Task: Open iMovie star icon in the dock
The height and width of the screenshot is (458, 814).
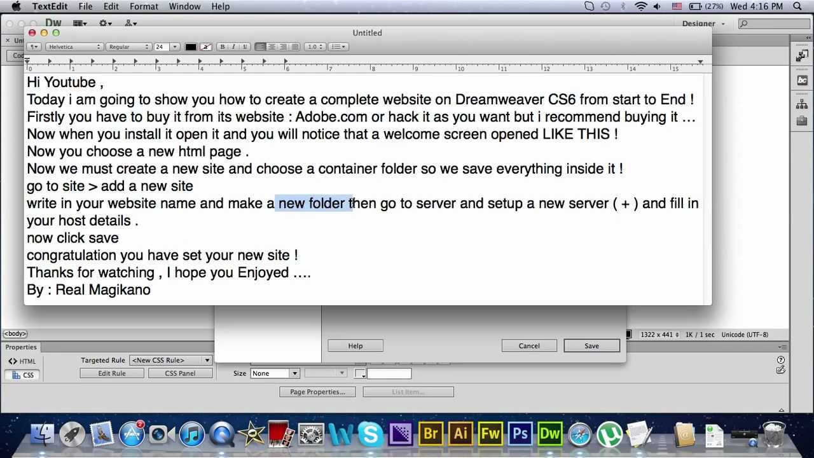Action: point(251,434)
